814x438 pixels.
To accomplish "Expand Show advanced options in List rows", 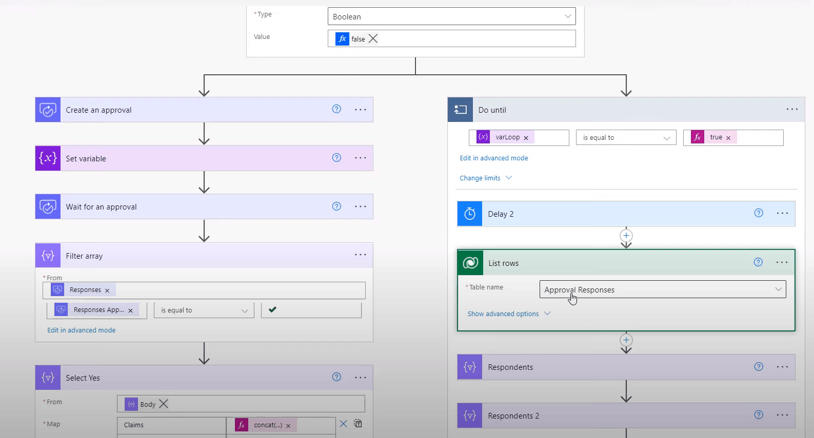I will click(509, 314).
